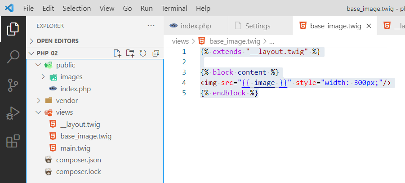
Task: Collapse all folders in Explorer
Action: (156, 53)
